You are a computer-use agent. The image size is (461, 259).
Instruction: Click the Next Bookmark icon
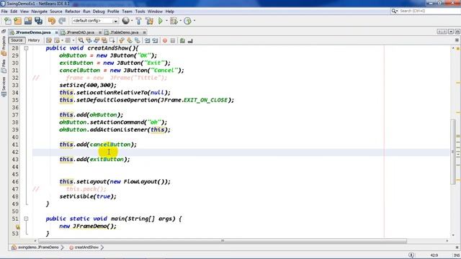[130, 40]
